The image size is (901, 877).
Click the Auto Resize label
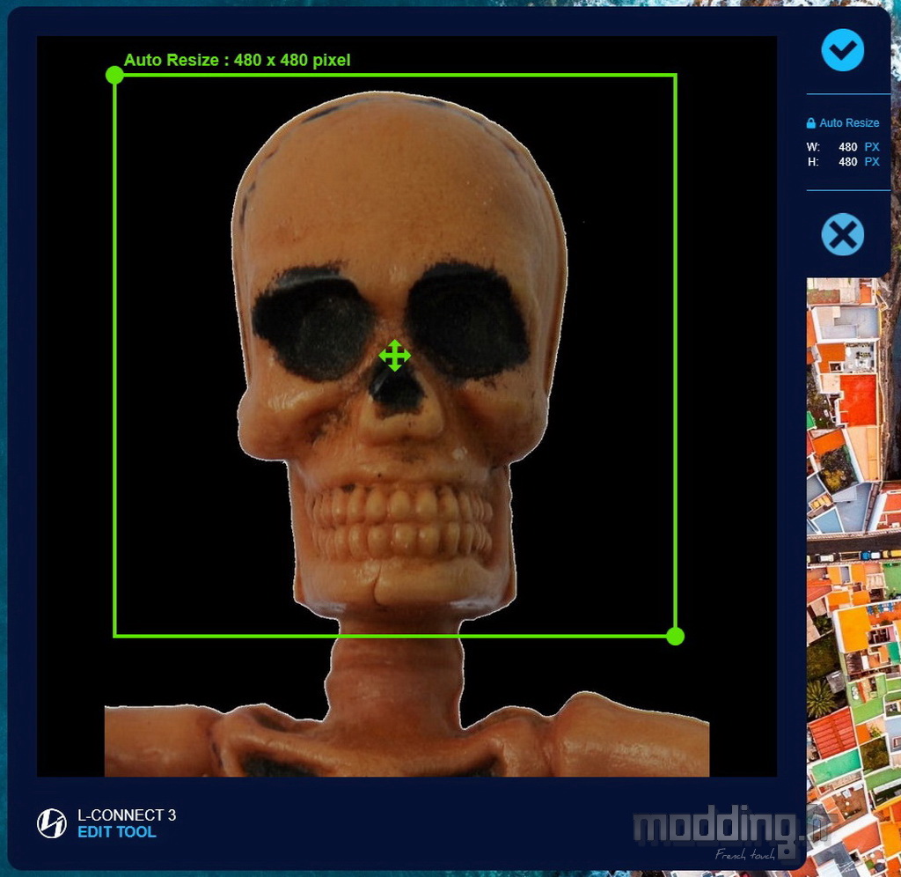coord(849,123)
